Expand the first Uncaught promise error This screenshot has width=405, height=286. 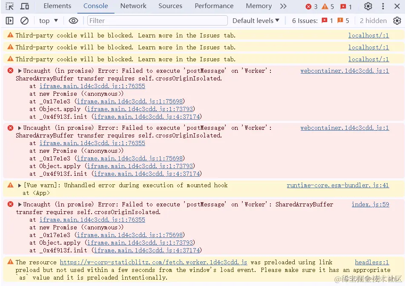click(20, 71)
